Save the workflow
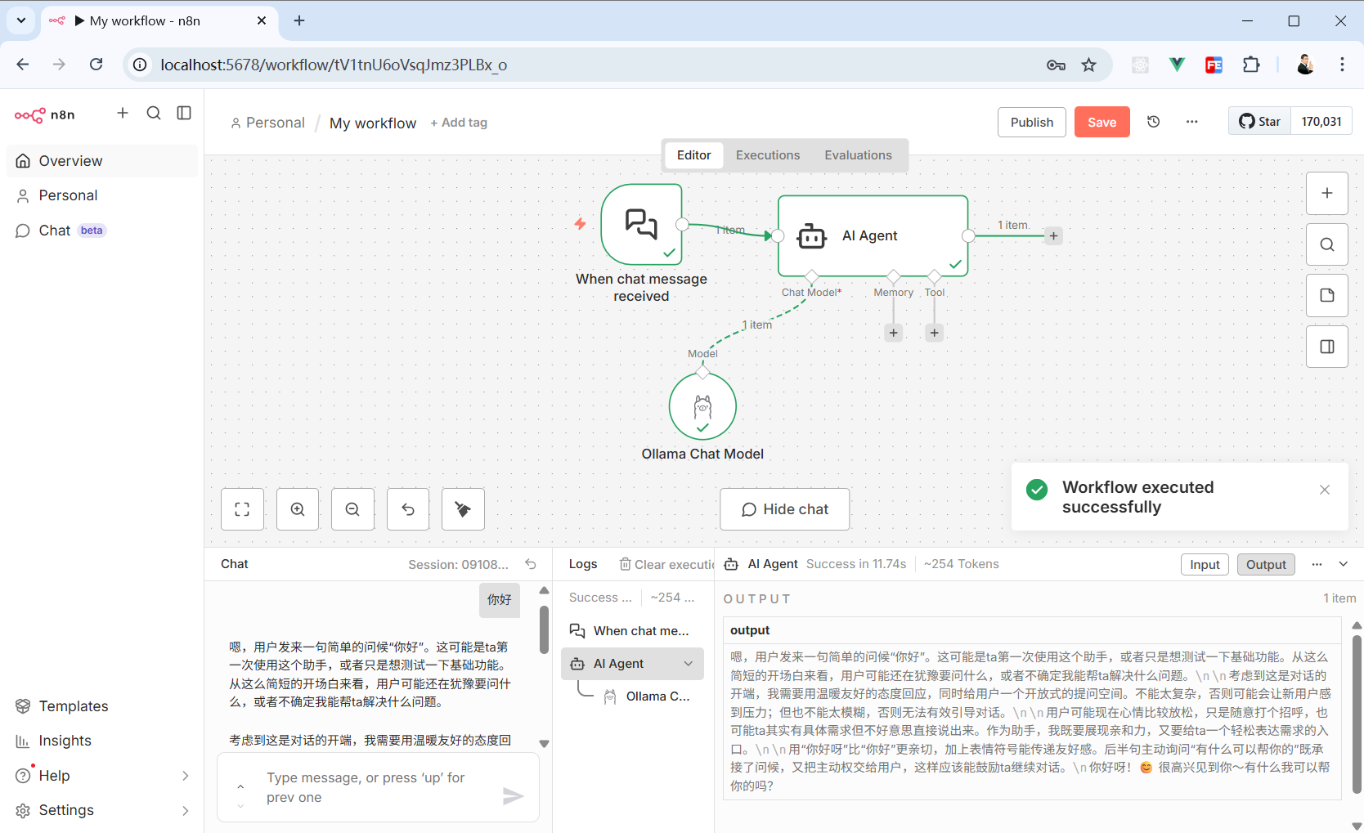This screenshot has height=833, width=1364. tap(1102, 122)
